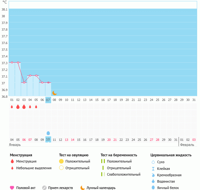The image size is (200, 190).
Task: Click the Слабоположительный pregnancy test label
Action: coord(124,174)
